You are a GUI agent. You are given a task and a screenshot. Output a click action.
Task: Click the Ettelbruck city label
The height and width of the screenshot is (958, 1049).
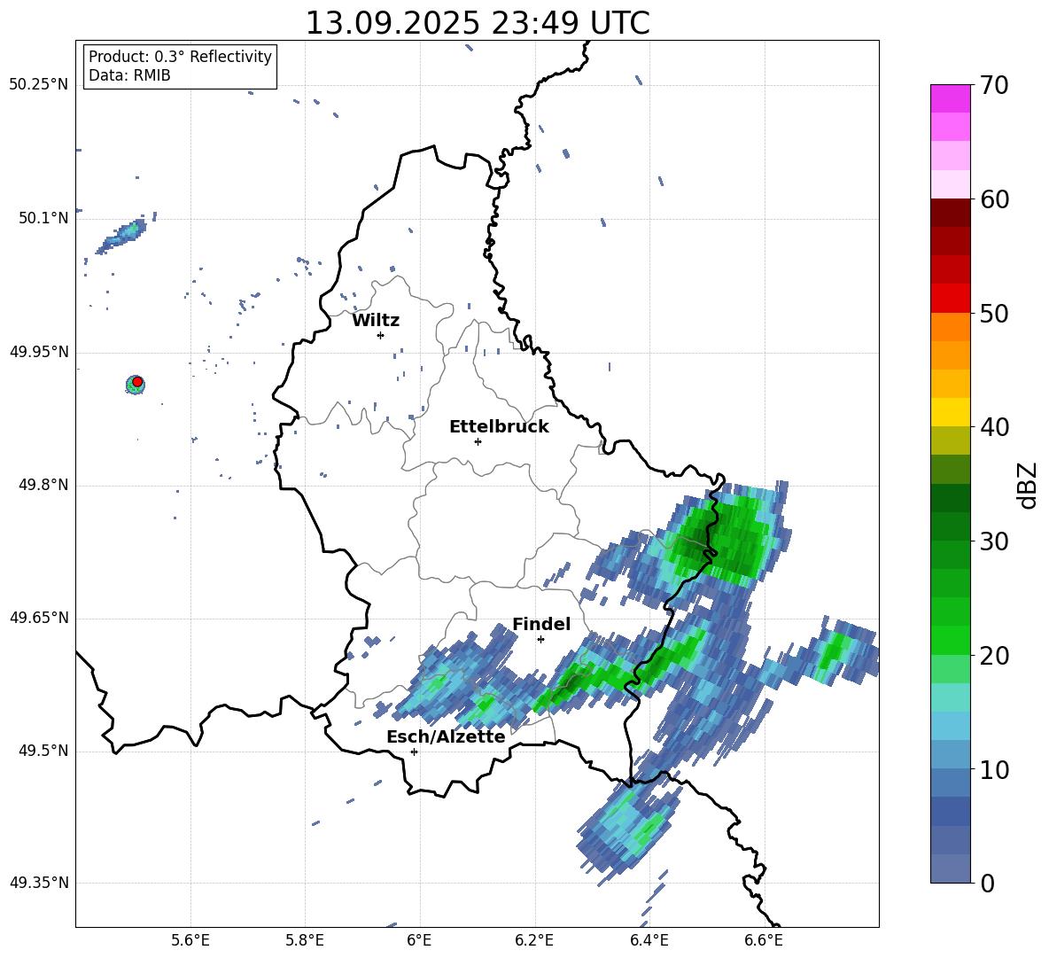click(499, 427)
